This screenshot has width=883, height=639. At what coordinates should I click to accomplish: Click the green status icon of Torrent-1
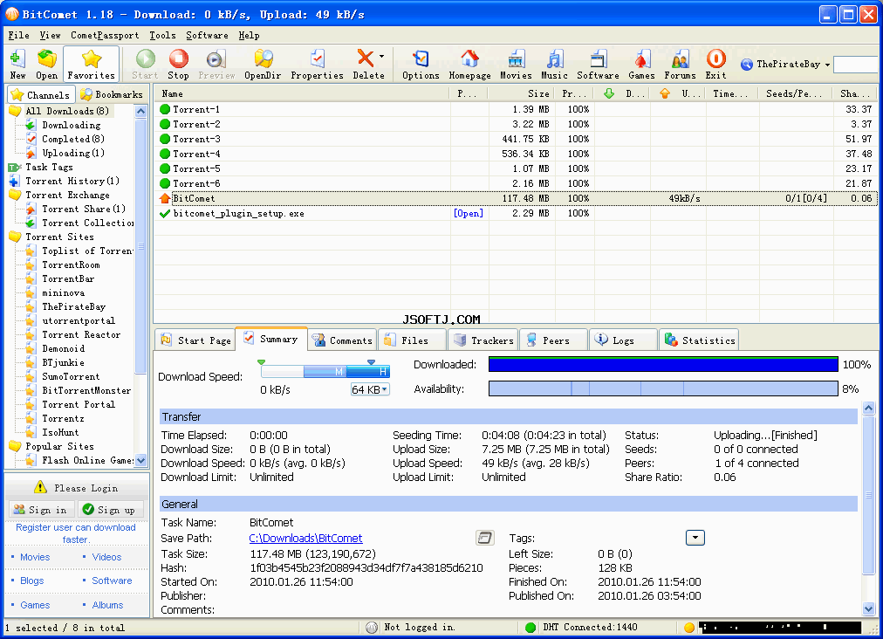[164, 109]
